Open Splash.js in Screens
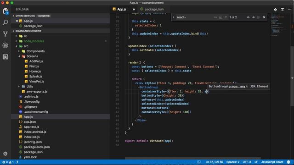Image resolution: width=294 pixels, height=165 pixels. [36, 77]
